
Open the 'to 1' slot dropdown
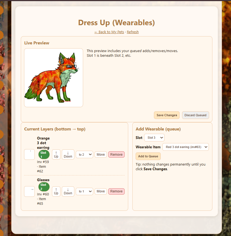[84, 191]
